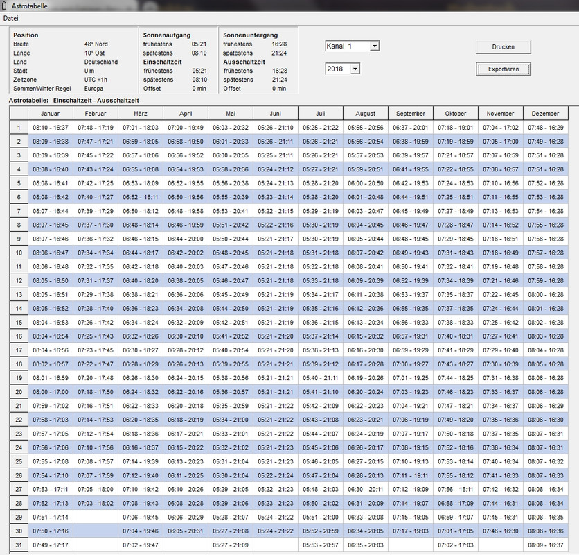Select row header for day 31
The image size is (579, 555).
19,545
